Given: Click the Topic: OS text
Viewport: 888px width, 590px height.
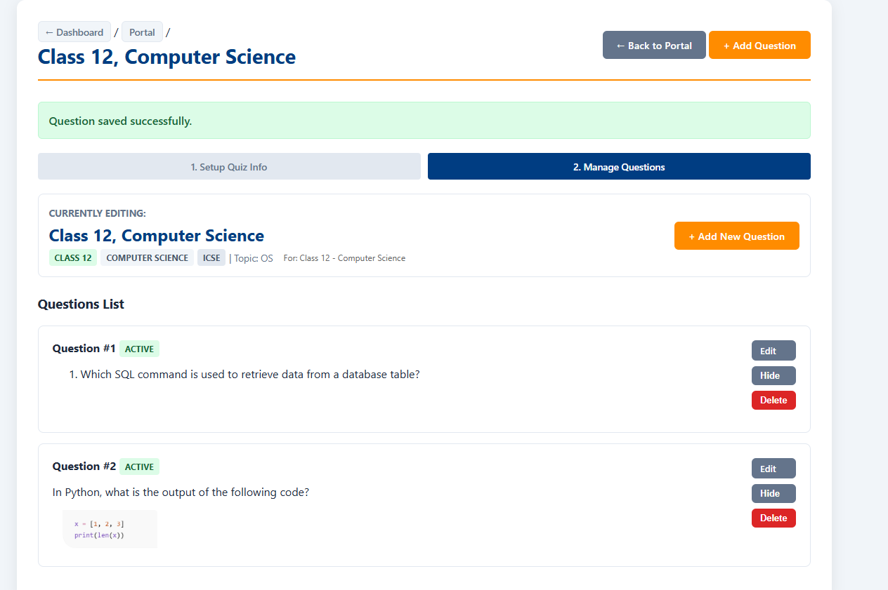Looking at the screenshot, I should [x=254, y=258].
